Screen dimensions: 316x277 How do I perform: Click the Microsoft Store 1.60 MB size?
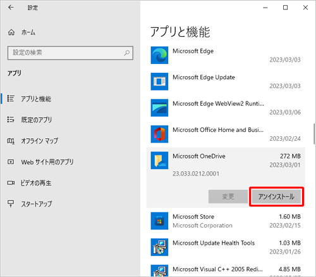click(x=290, y=217)
